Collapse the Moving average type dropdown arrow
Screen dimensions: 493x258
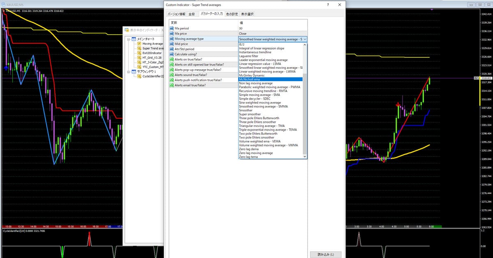pos(304,39)
